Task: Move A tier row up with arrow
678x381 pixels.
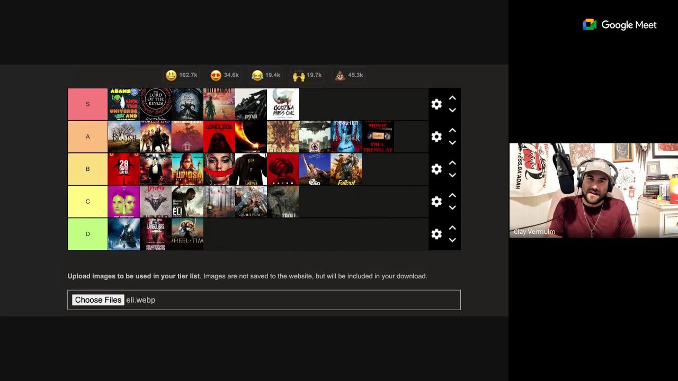Action: pyautogui.click(x=452, y=130)
